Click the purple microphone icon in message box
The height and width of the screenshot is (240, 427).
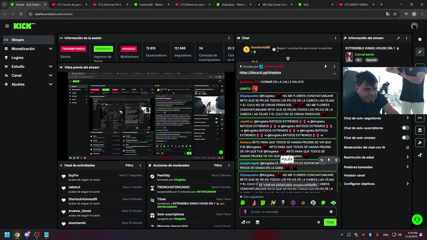tap(245, 212)
